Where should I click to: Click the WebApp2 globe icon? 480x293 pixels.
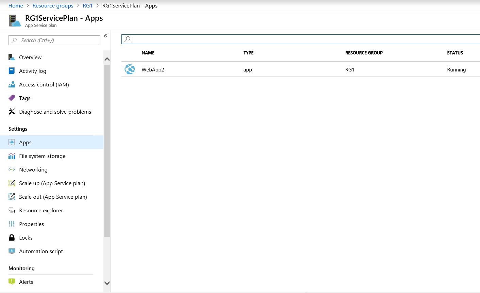130,69
